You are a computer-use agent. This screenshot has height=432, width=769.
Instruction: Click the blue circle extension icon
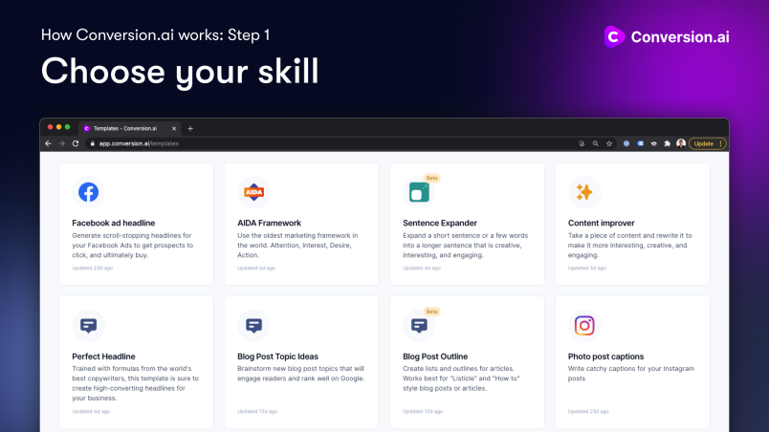coord(626,143)
